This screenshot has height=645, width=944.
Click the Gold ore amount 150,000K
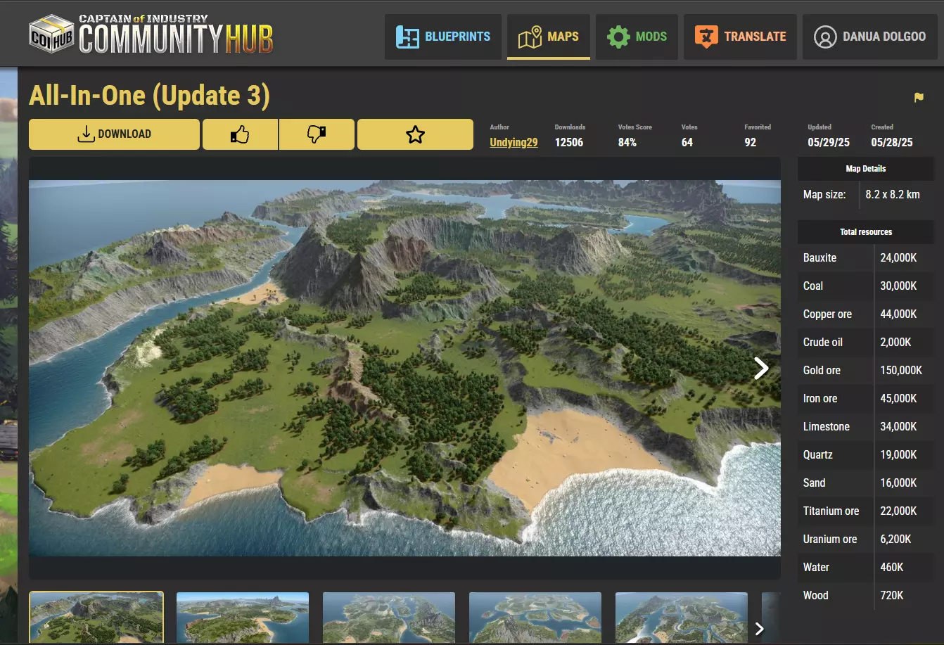pyautogui.click(x=901, y=370)
